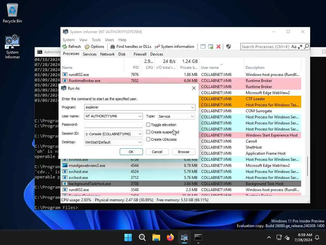326x245 pixels.
Task: Click the process list vertical scrollbar
Action: click(x=308, y=166)
